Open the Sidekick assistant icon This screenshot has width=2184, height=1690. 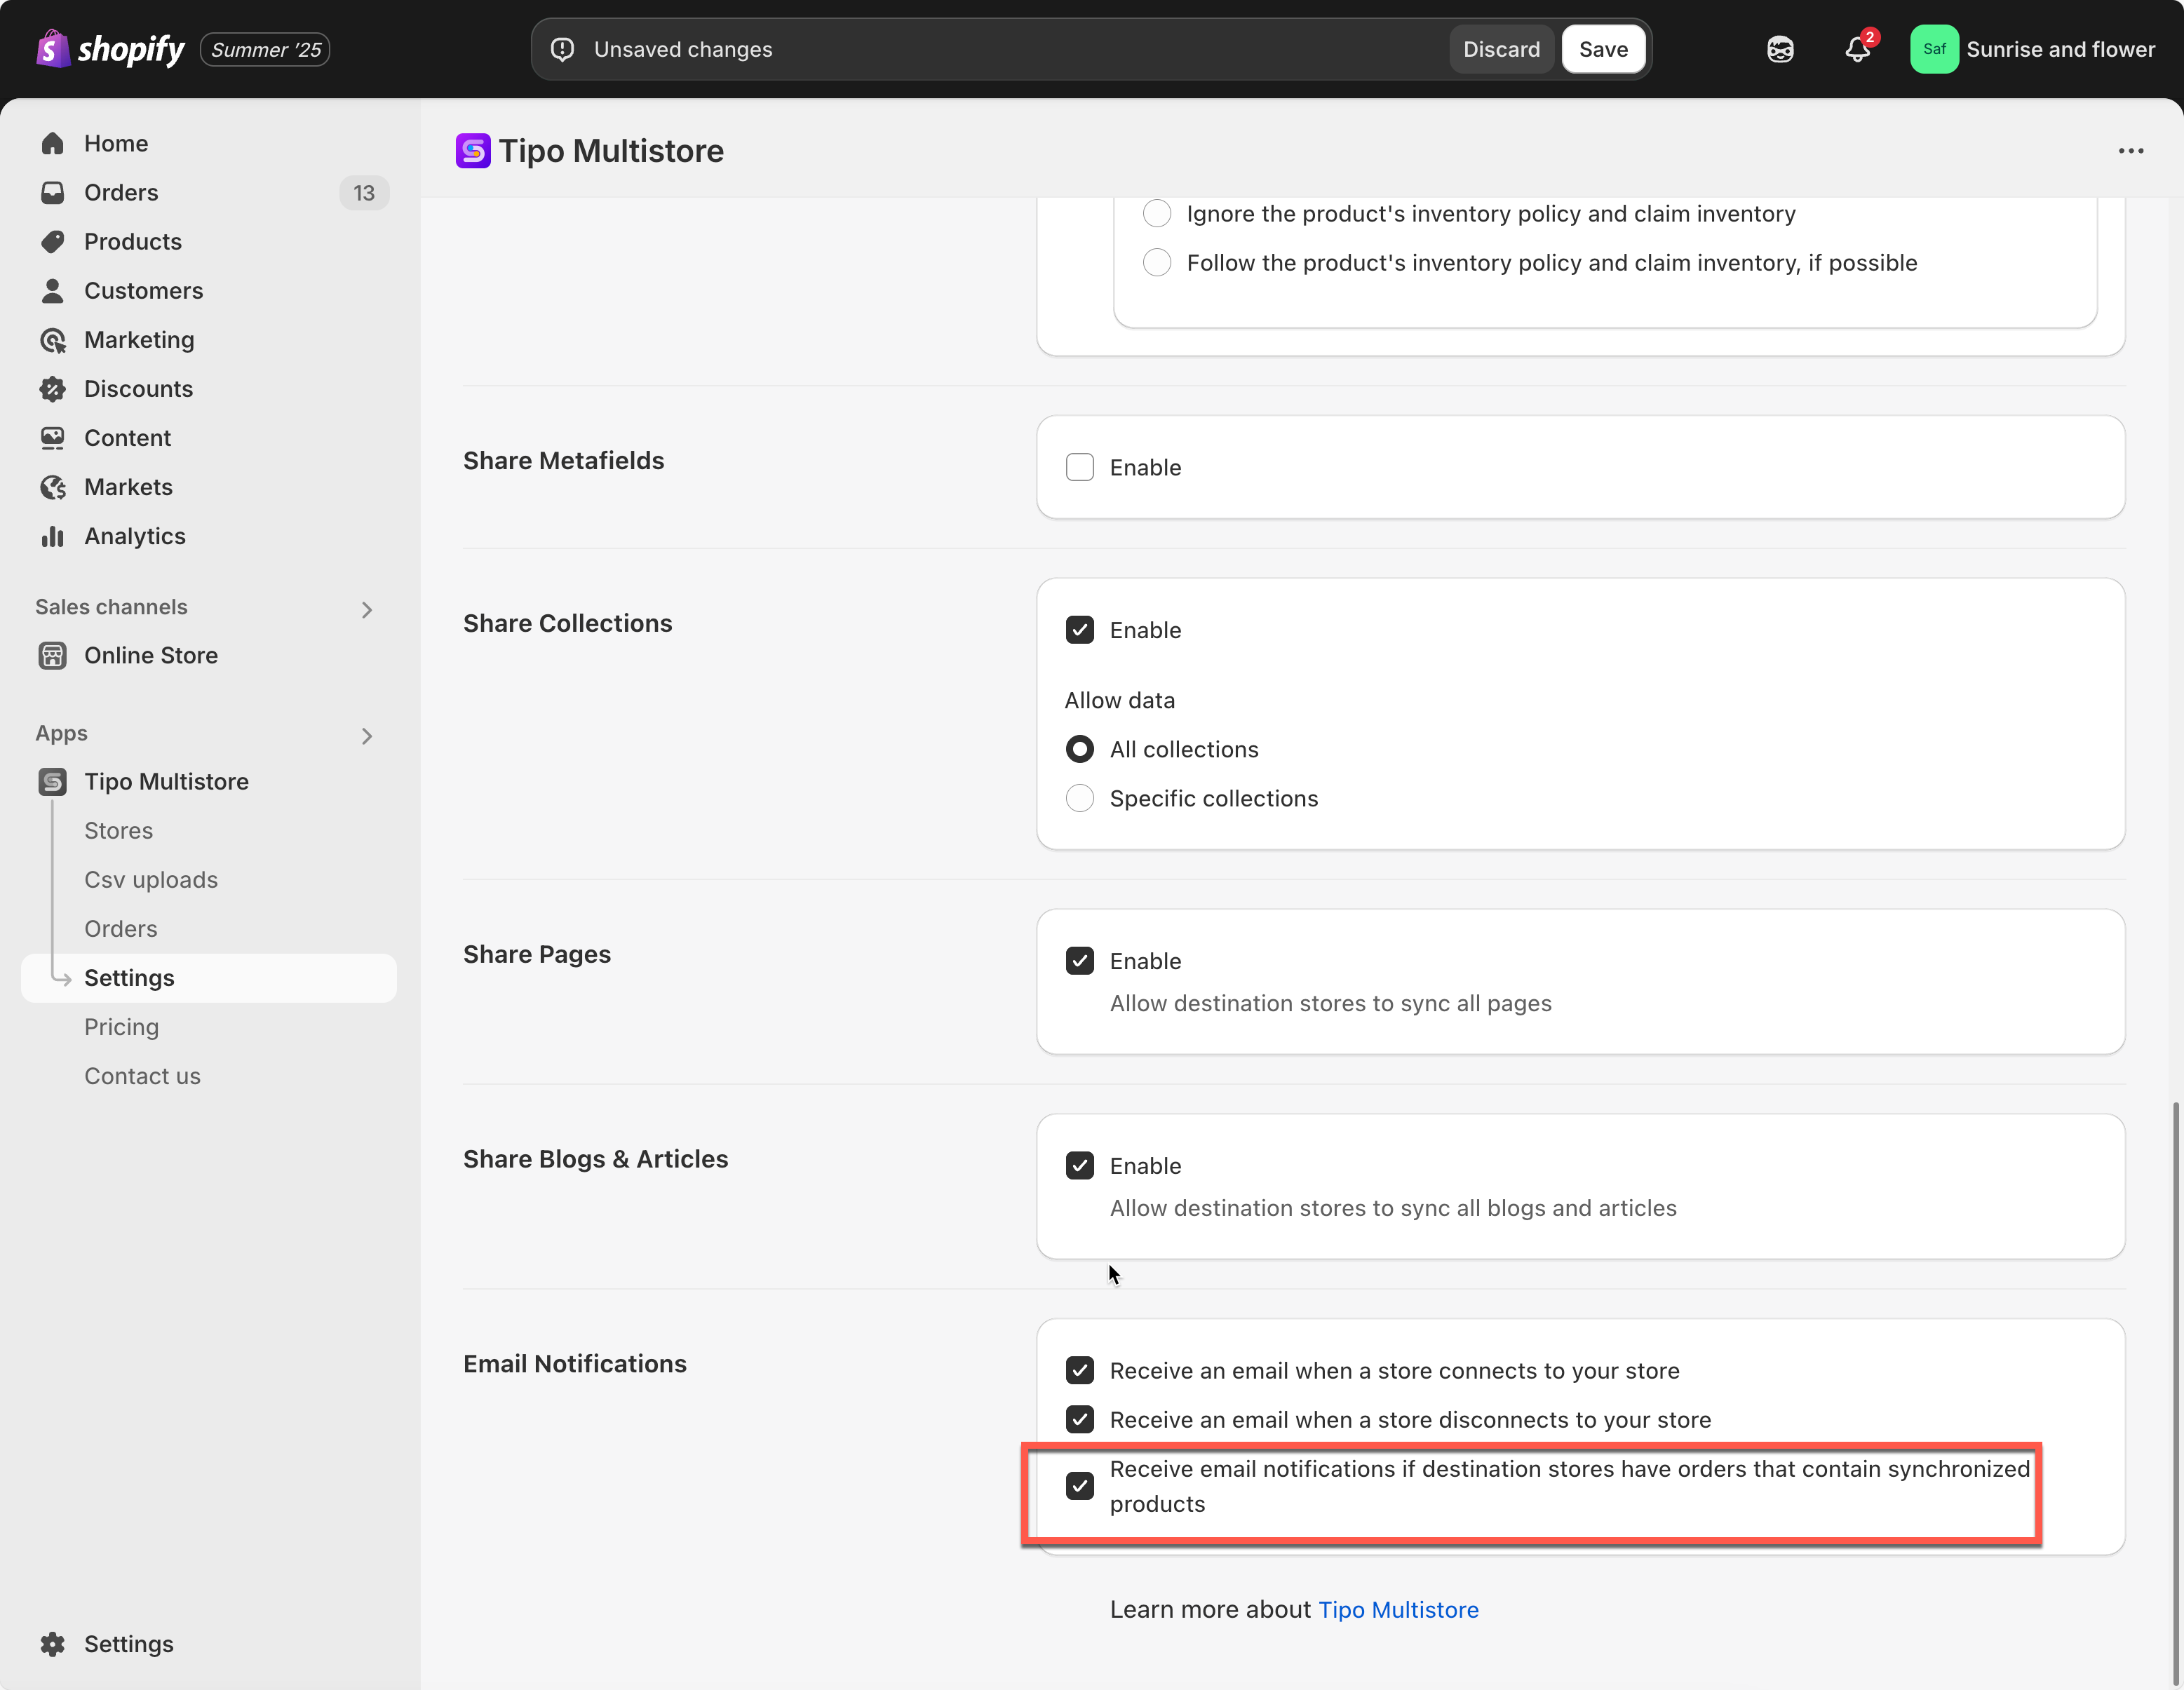click(x=1780, y=49)
